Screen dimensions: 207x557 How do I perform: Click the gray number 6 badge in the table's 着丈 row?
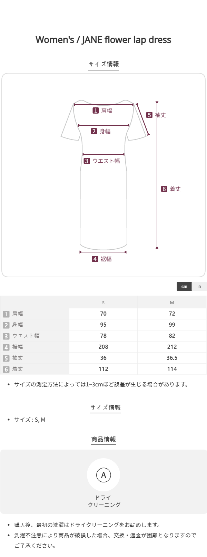6,369
